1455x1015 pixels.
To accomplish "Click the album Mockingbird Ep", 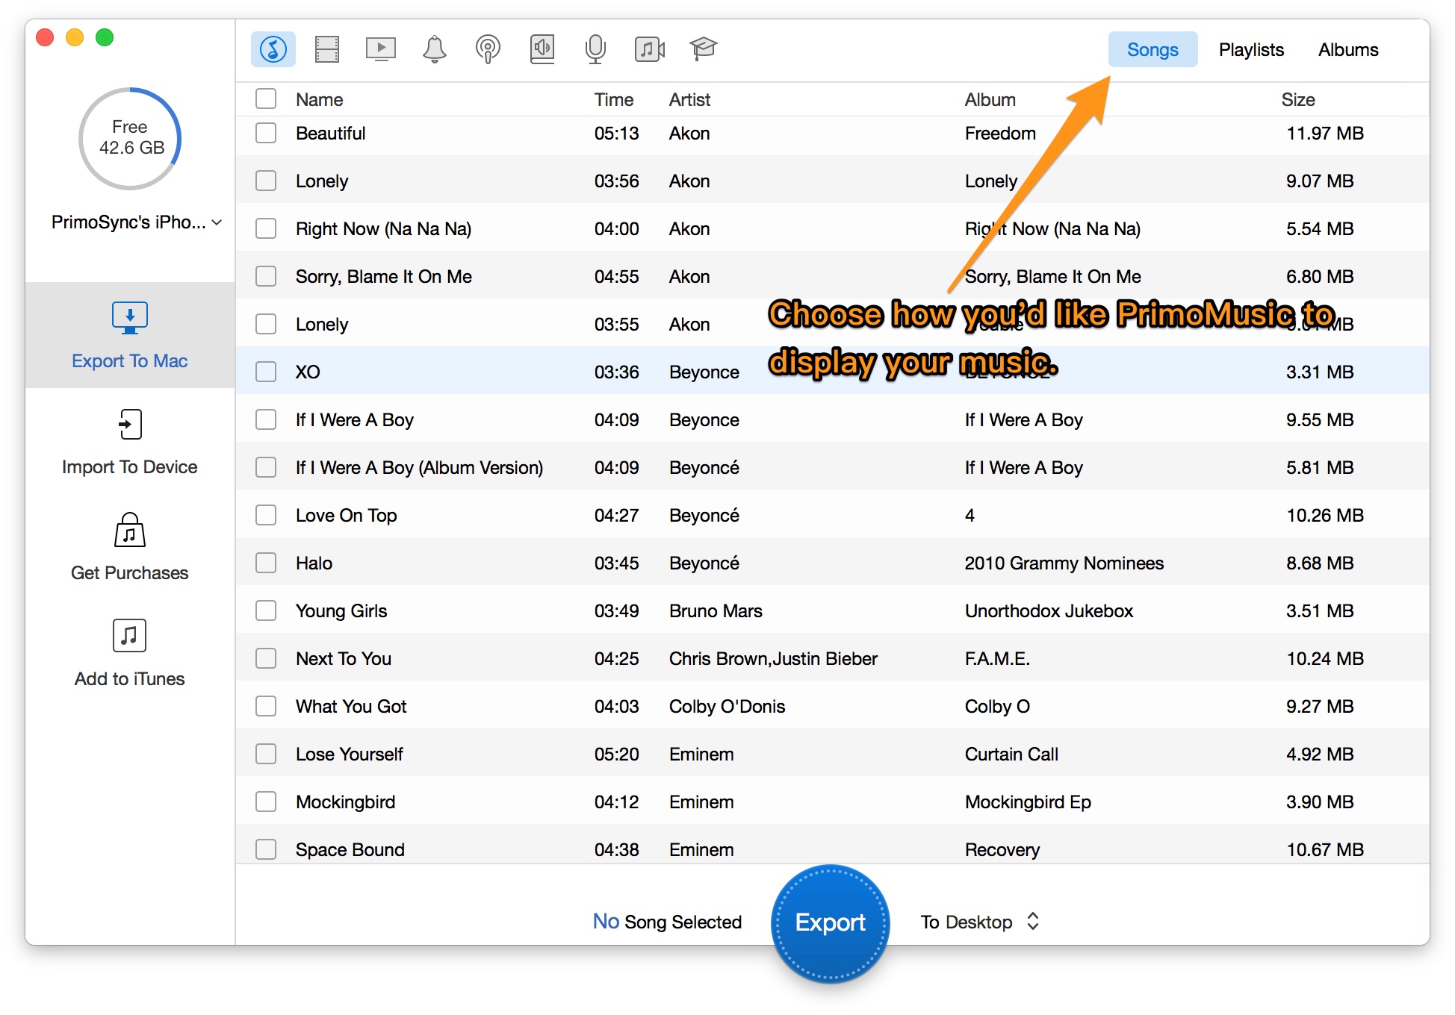I will tap(1028, 802).
